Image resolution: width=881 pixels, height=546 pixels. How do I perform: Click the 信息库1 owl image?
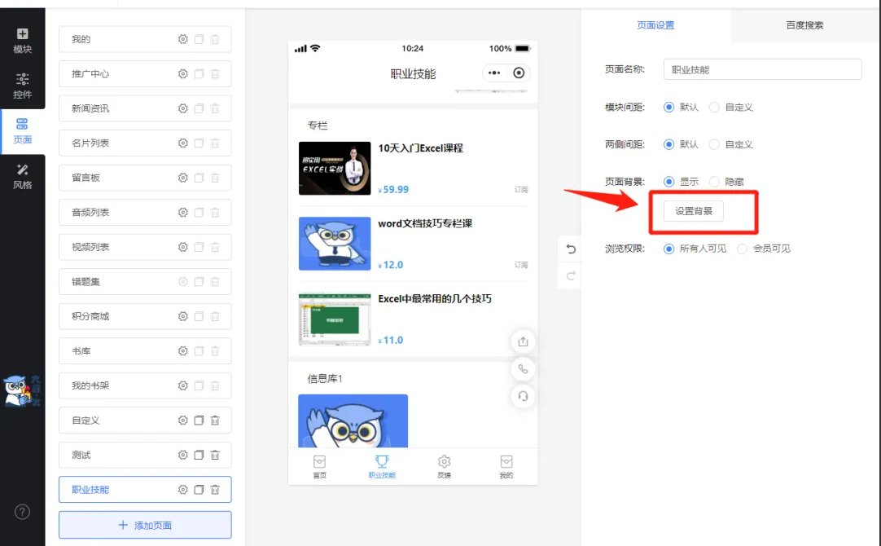coord(353,421)
